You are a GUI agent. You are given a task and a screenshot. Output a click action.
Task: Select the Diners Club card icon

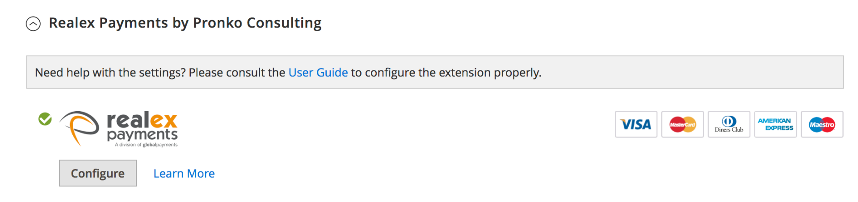(x=729, y=124)
